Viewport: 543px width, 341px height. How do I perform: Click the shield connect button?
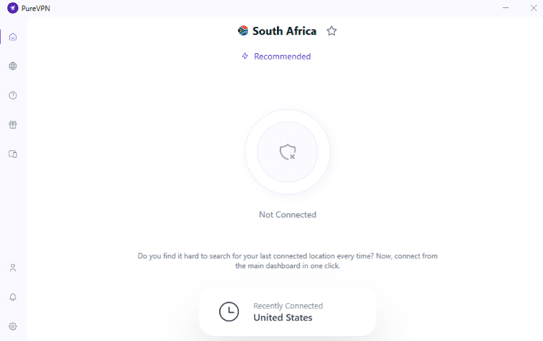(x=287, y=151)
